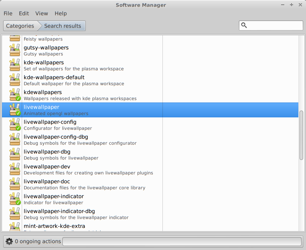Screen dimensions: 306x250
Task: Click the vertical scrollbar handle
Action: click(x=301, y=135)
